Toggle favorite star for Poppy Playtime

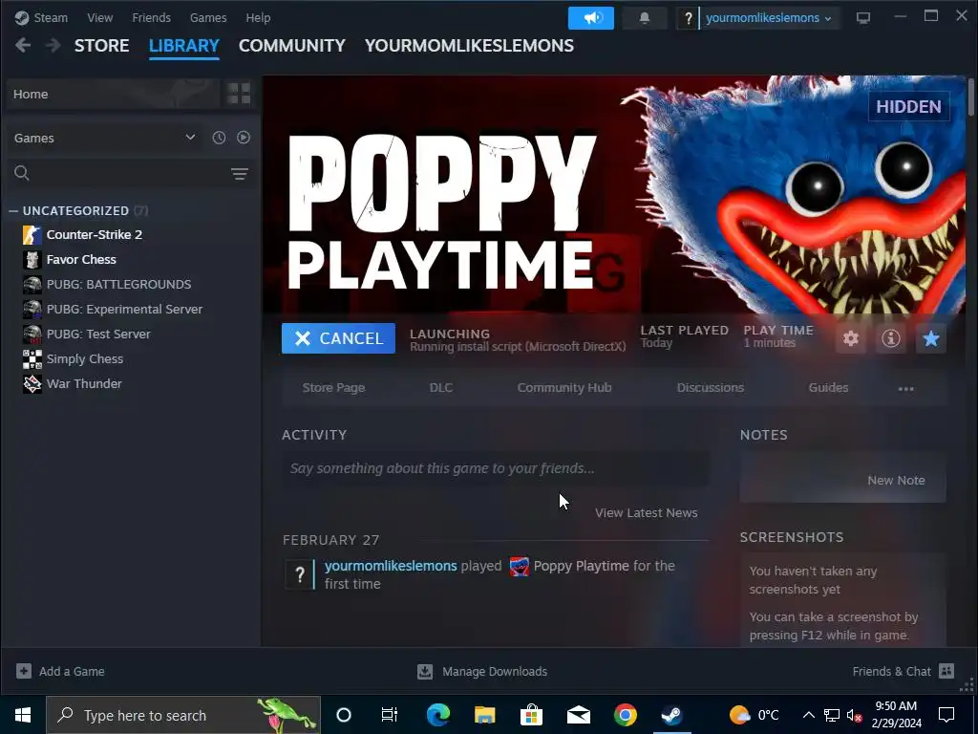[930, 338]
